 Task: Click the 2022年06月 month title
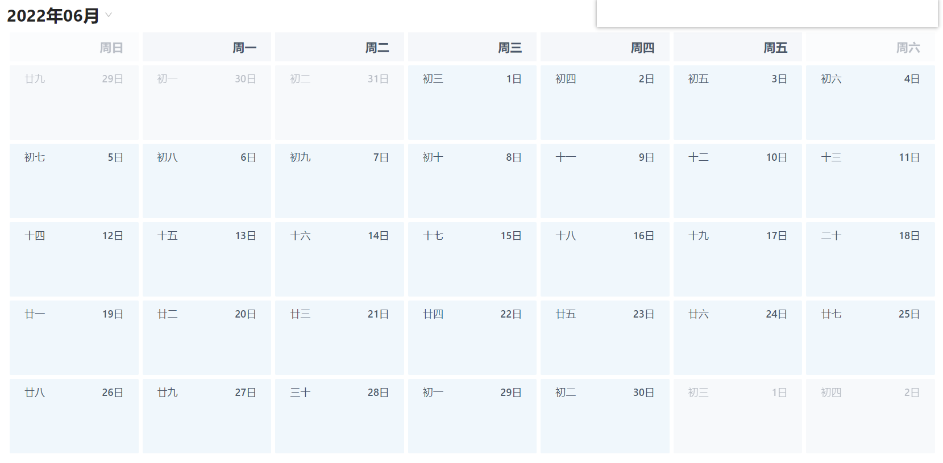pos(53,16)
